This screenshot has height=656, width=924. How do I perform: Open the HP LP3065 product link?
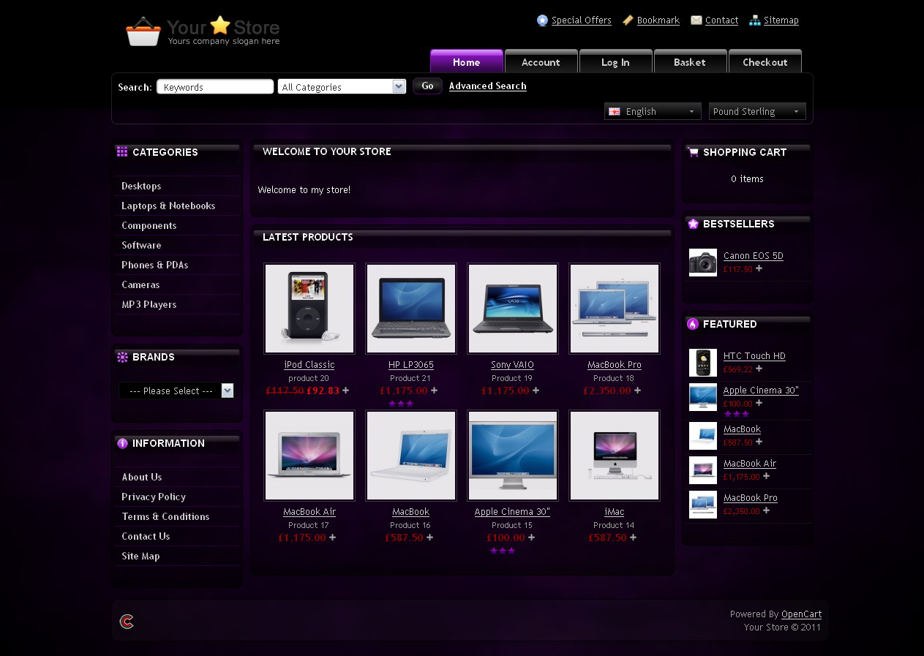pos(411,365)
